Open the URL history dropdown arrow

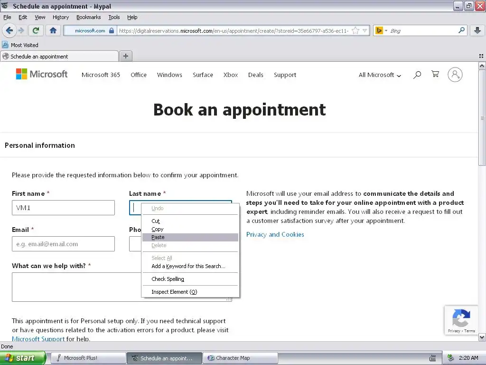coord(365,30)
